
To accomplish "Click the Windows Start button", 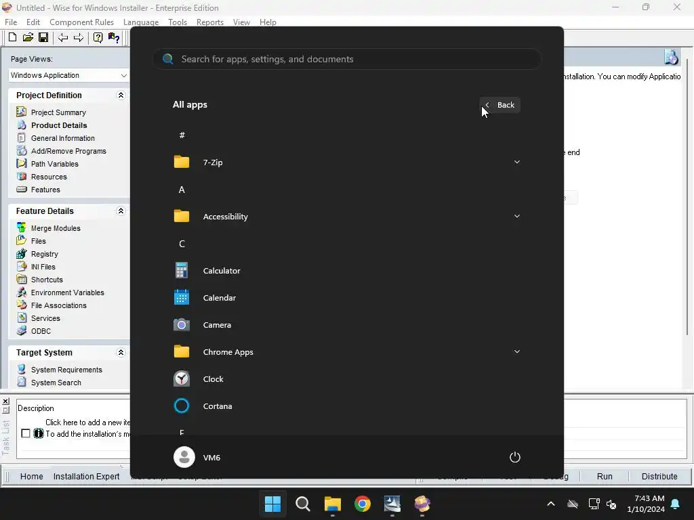I will (x=272, y=504).
